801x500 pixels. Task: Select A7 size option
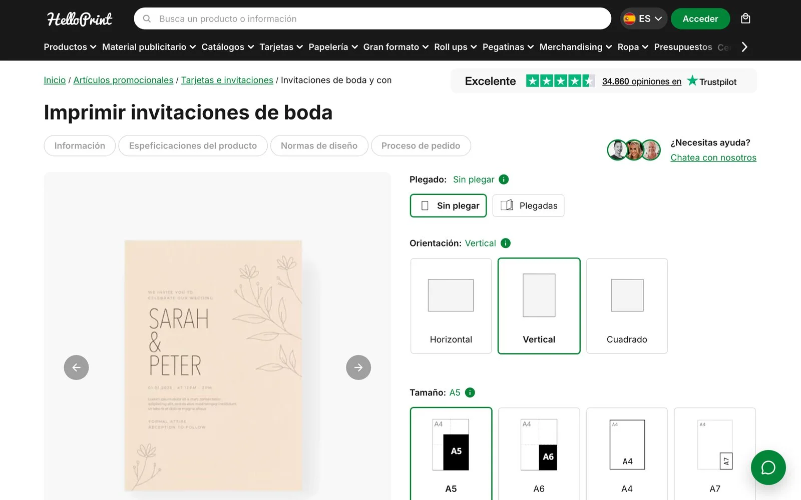715,454
